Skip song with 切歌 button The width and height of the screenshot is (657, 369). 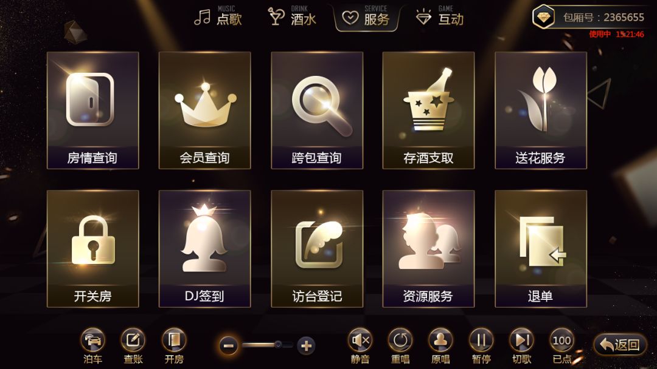(x=522, y=345)
